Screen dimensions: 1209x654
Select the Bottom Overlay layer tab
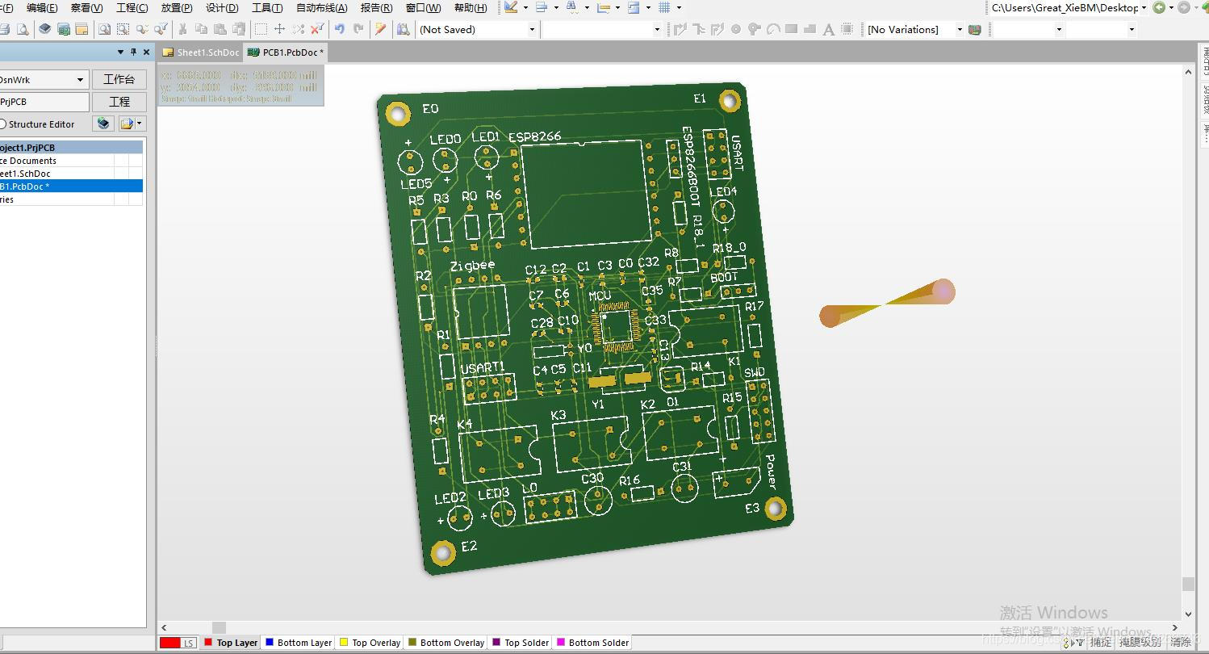[446, 643]
